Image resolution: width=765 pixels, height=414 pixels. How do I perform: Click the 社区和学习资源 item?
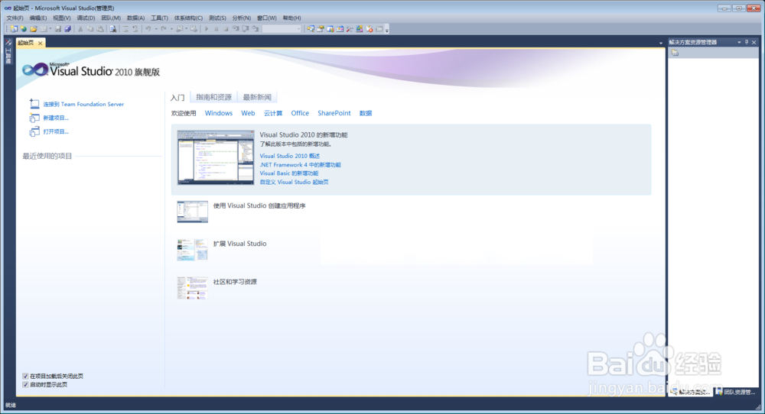235,282
